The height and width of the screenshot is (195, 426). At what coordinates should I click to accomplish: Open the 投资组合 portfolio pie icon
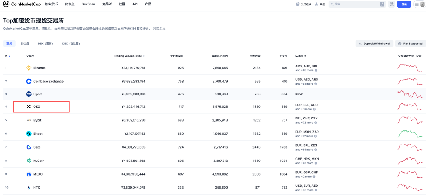[297, 4]
